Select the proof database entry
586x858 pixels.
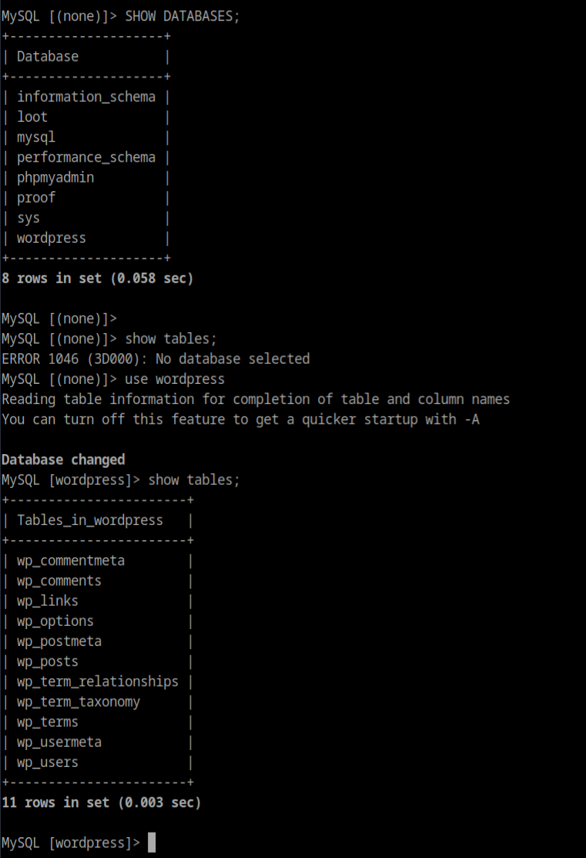(x=36, y=197)
